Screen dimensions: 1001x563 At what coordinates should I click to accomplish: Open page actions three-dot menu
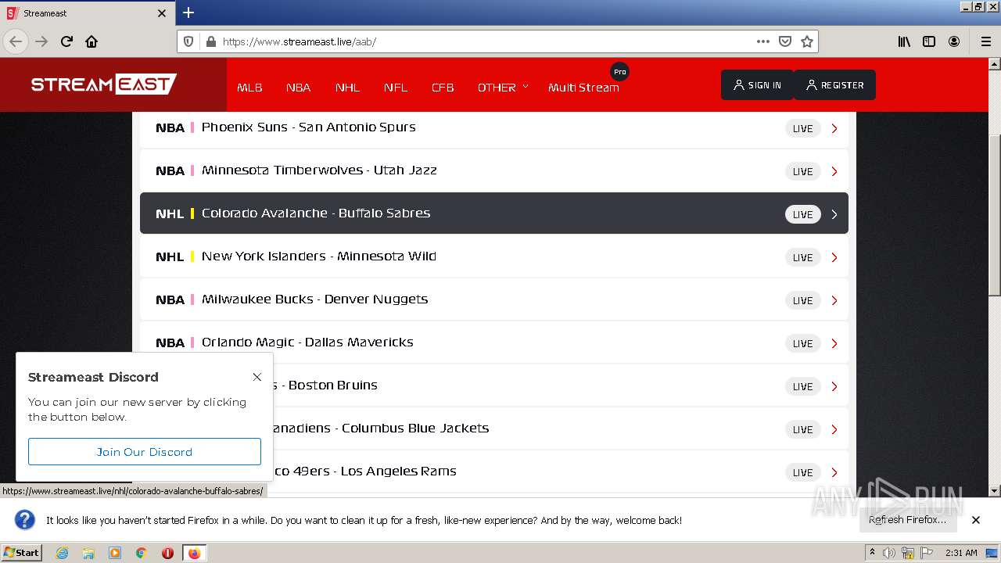click(x=763, y=41)
